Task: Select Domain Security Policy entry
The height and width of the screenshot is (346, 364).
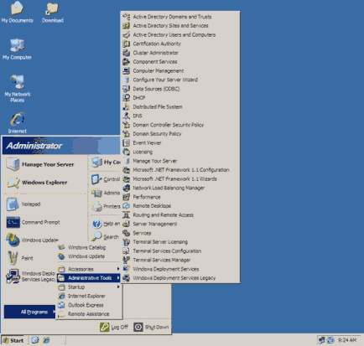Action: click(180, 134)
